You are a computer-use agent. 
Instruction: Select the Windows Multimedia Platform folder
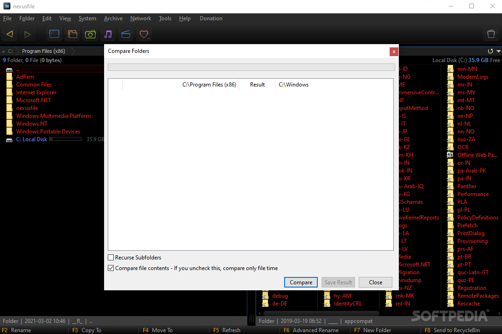pyautogui.click(x=53, y=116)
